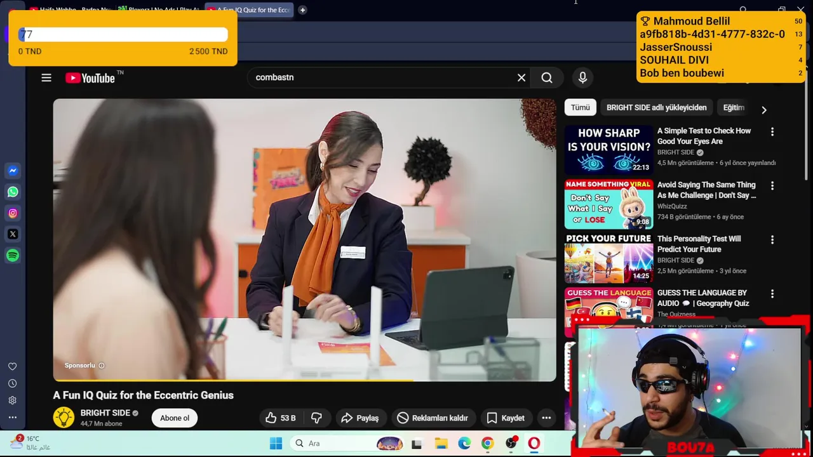The image size is (813, 457).
Task: Open Windows Start menu
Action: coord(276,443)
